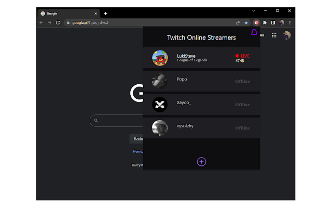The height and width of the screenshot is (208, 332).
Task: Open the LukiSteve streamer name
Action: pos(186,56)
